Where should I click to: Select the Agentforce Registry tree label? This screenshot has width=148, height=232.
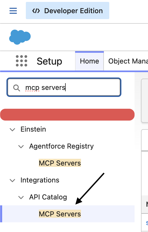(x=61, y=146)
